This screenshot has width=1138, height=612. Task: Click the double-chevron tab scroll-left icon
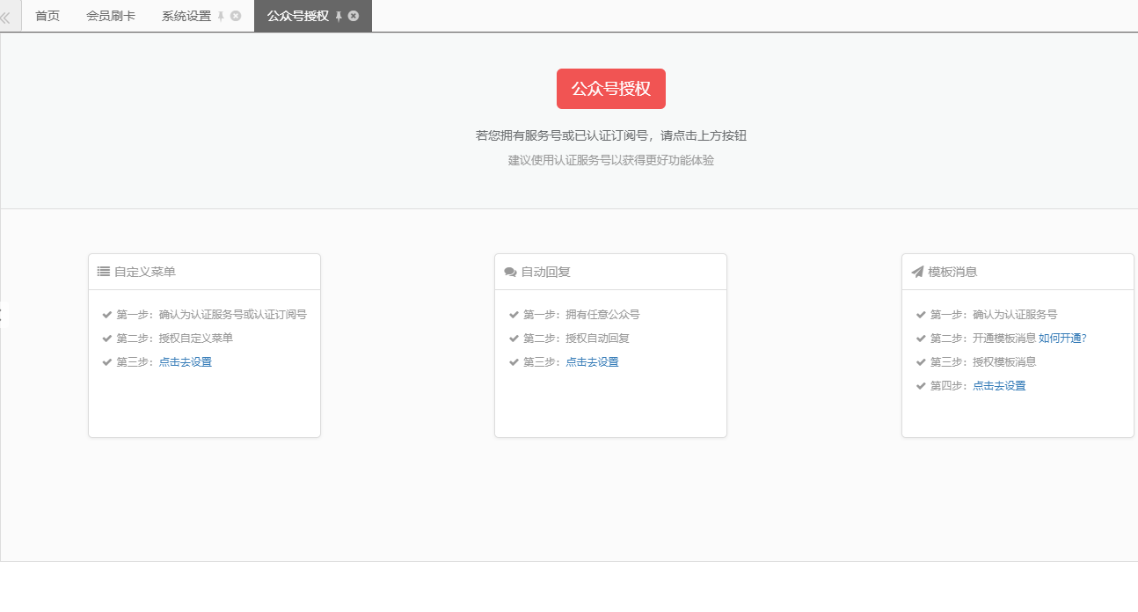pos(6,17)
